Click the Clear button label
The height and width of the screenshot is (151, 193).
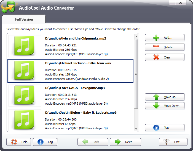(167, 57)
